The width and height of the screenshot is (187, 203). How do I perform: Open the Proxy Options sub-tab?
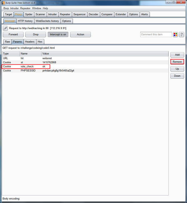tap(66, 21)
